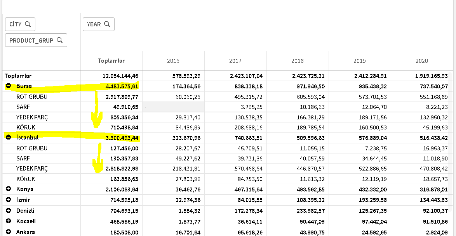Select ROT GRUBU under Bursa

(32, 96)
